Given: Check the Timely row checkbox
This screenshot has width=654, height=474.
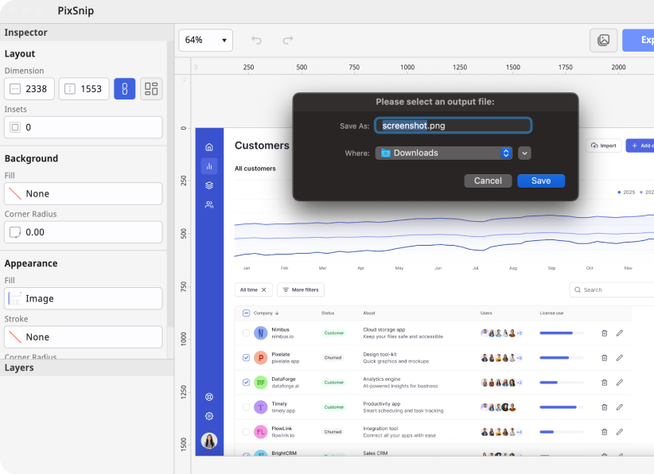Looking at the screenshot, I should (246, 407).
